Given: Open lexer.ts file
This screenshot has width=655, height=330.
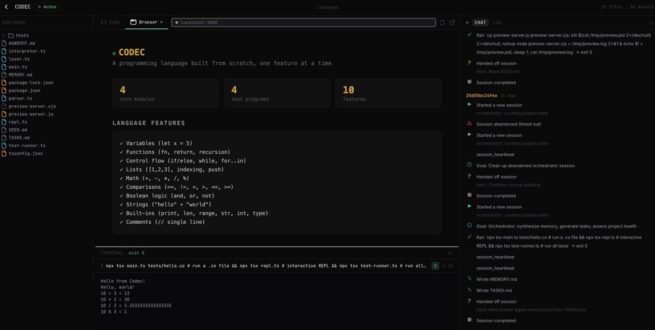Looking at the screenshot, I should 19,59.
